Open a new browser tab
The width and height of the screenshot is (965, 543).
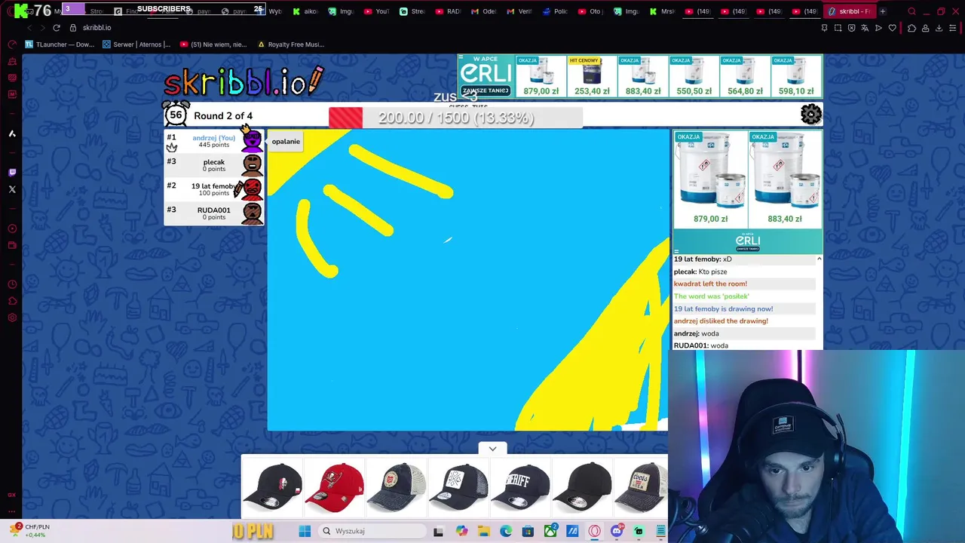882,11
